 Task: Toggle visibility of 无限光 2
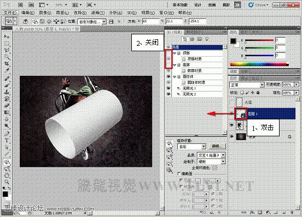[169, 94]
